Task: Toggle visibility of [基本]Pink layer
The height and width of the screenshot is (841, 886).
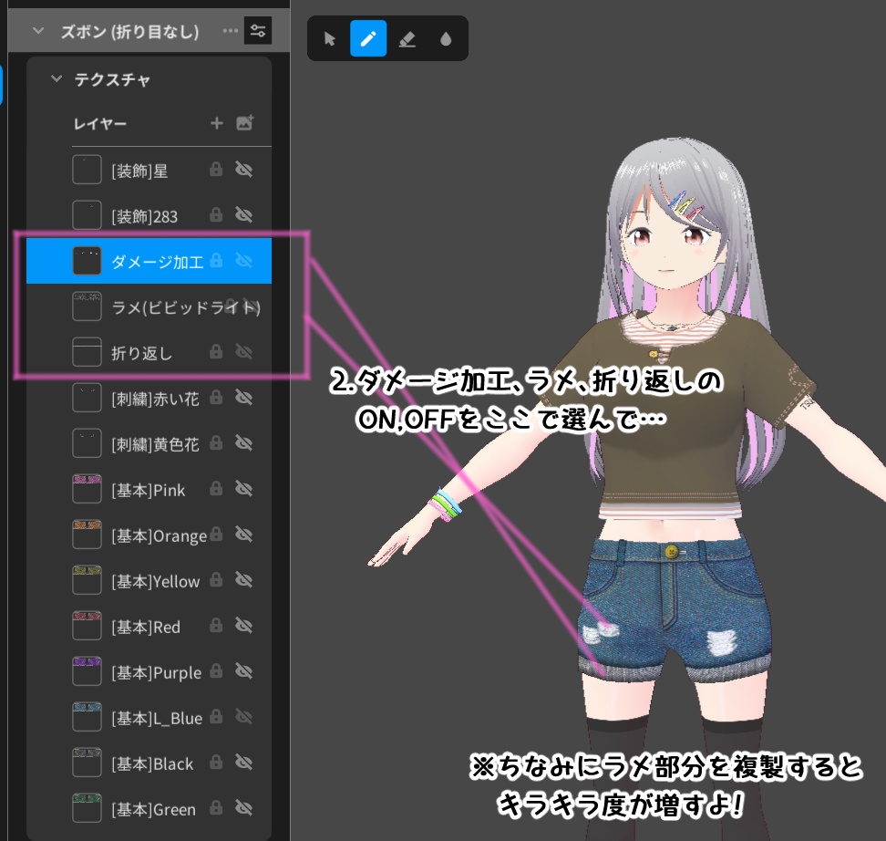Action: coord(243,489)
